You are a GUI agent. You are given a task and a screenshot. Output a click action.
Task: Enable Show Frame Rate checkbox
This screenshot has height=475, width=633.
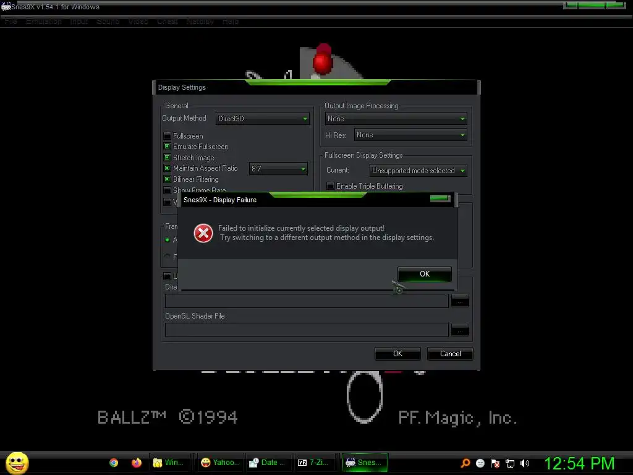pos(167,190)
